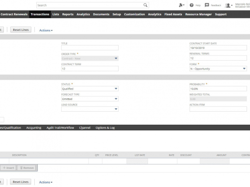Open the Documents menu

point(101,14)
